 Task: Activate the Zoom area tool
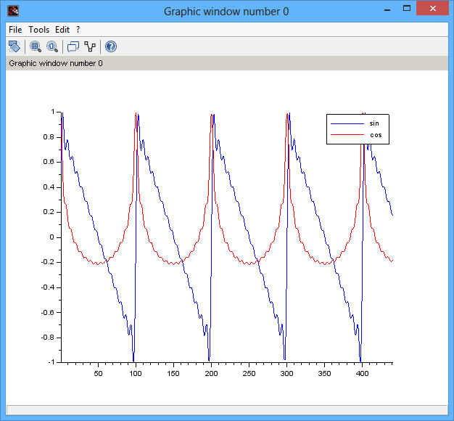tap(36, 46)
